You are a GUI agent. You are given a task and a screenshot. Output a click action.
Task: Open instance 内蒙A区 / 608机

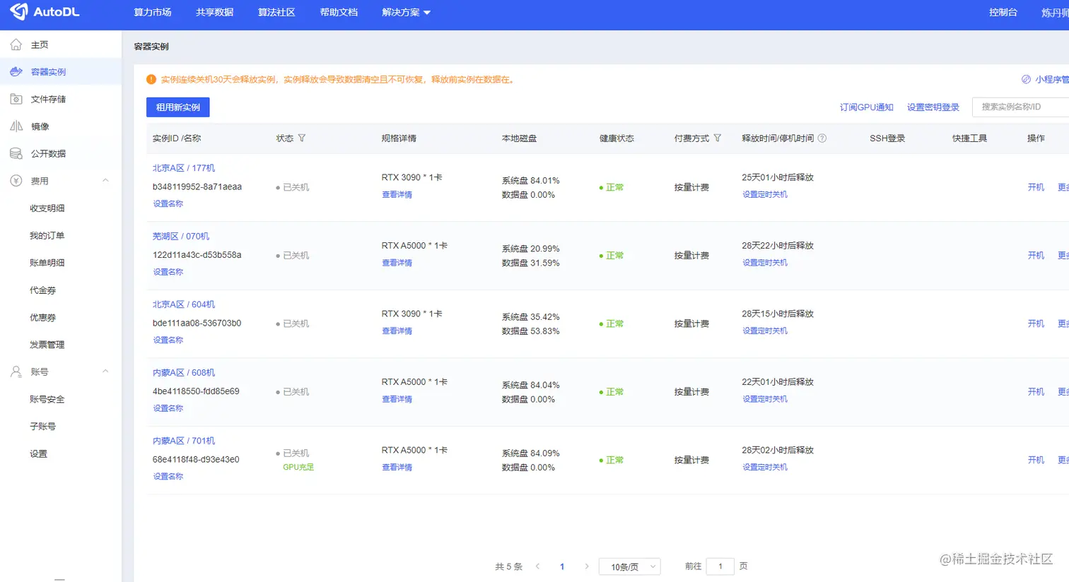[x=184, y=372]
